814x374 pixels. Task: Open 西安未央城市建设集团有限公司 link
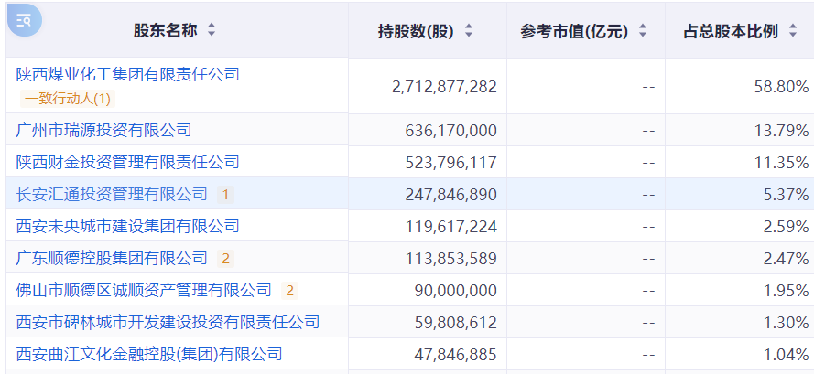[127, 226]
